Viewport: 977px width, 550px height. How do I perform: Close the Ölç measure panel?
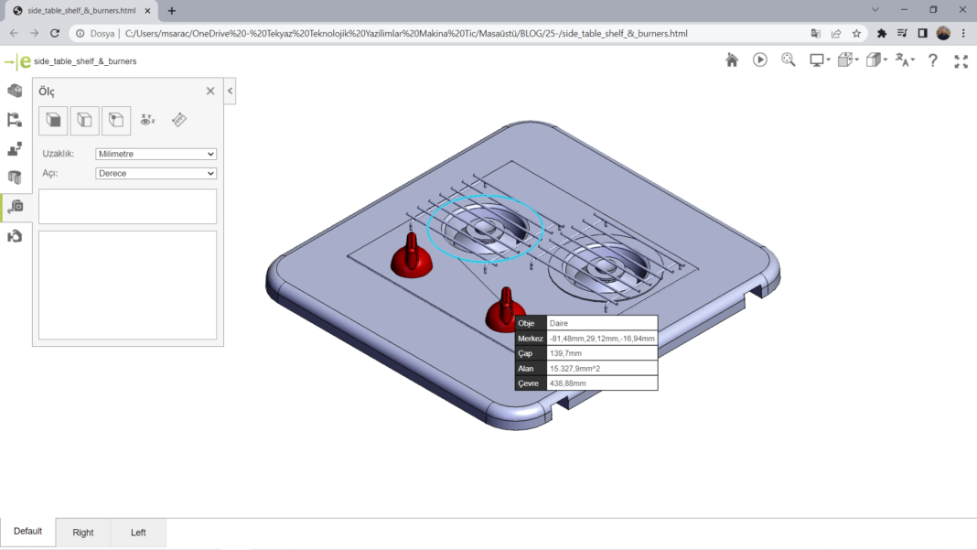pos(210,92)
